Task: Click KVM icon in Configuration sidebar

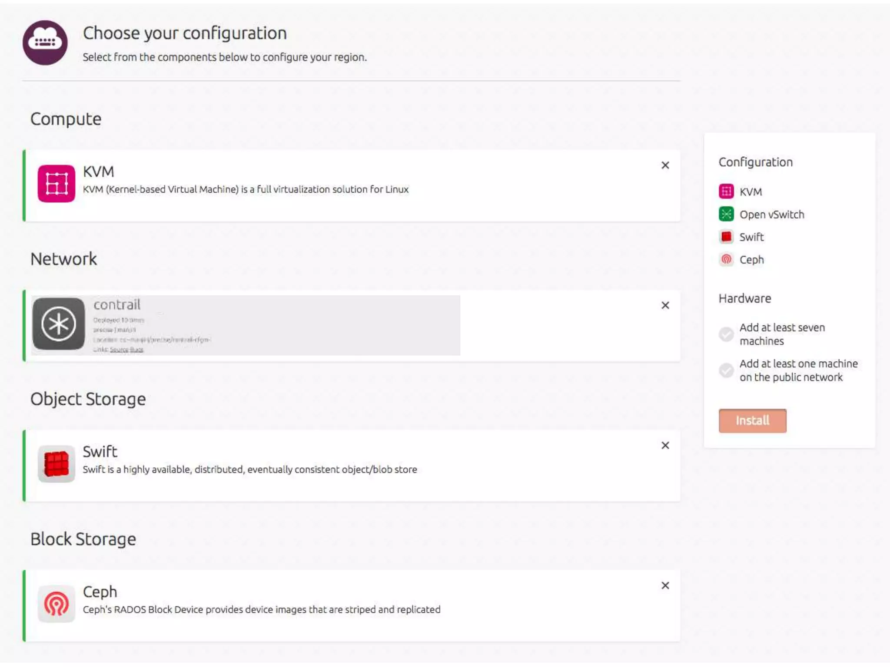Action: [x=726, y=192]
